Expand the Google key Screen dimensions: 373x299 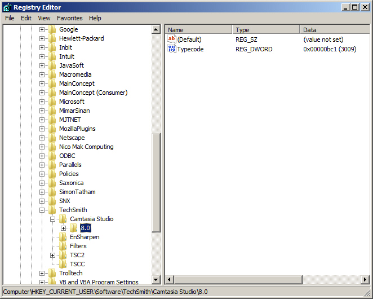tap(42, 29)
